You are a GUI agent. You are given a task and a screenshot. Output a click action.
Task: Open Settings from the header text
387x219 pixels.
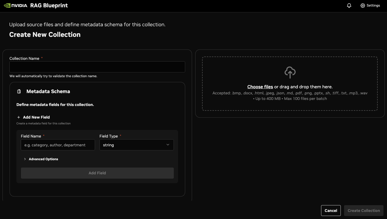tap(373, 6)
